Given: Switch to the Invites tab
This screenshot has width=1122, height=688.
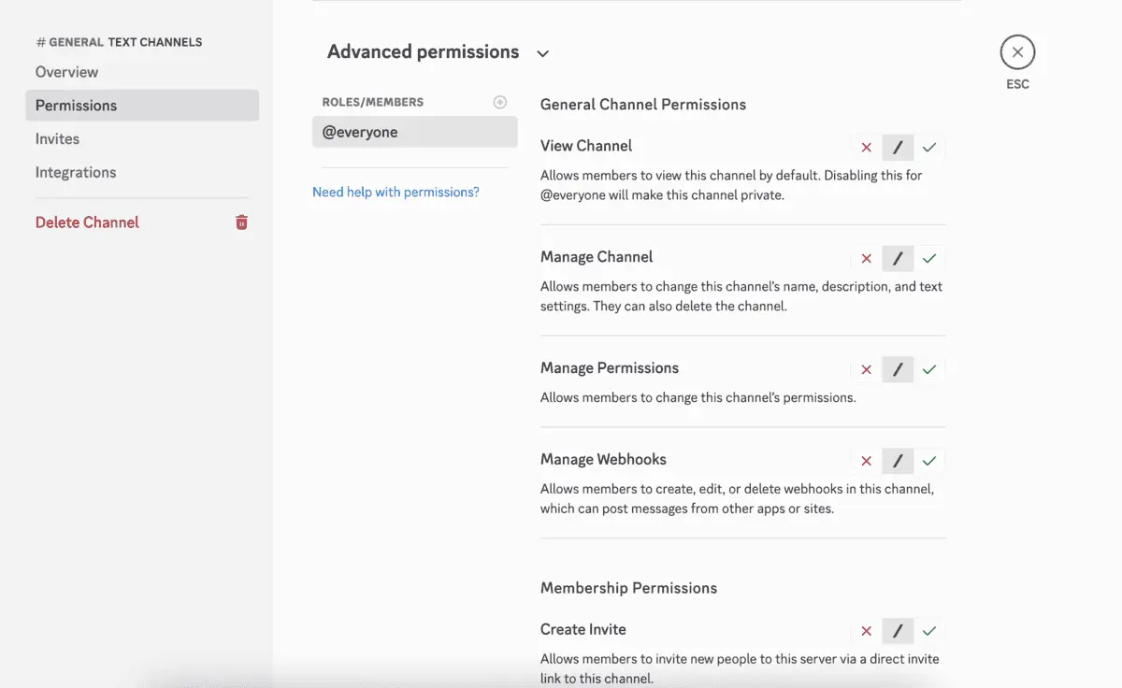Looking at the screenshot, I should pos(57,138).
